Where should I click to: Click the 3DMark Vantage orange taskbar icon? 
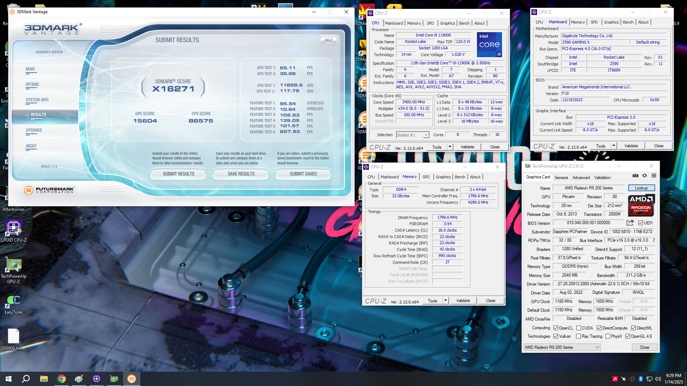tap(132, 379)
